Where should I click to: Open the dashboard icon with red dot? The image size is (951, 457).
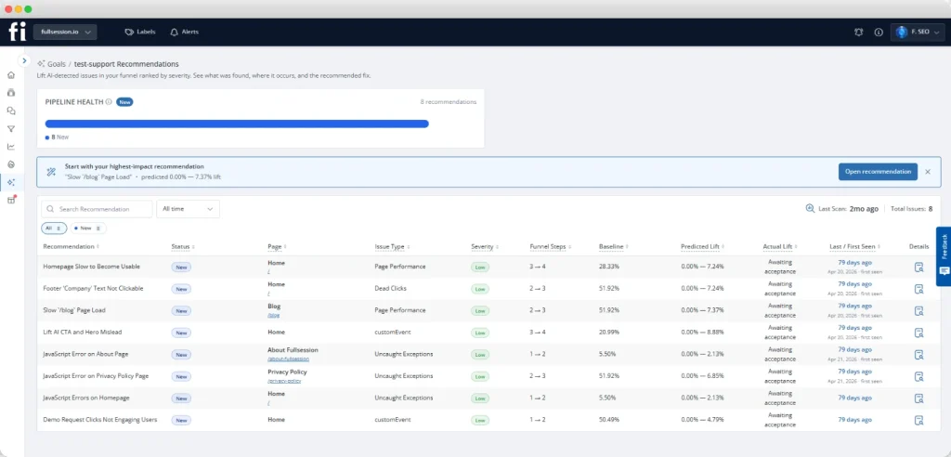point(11,201)
